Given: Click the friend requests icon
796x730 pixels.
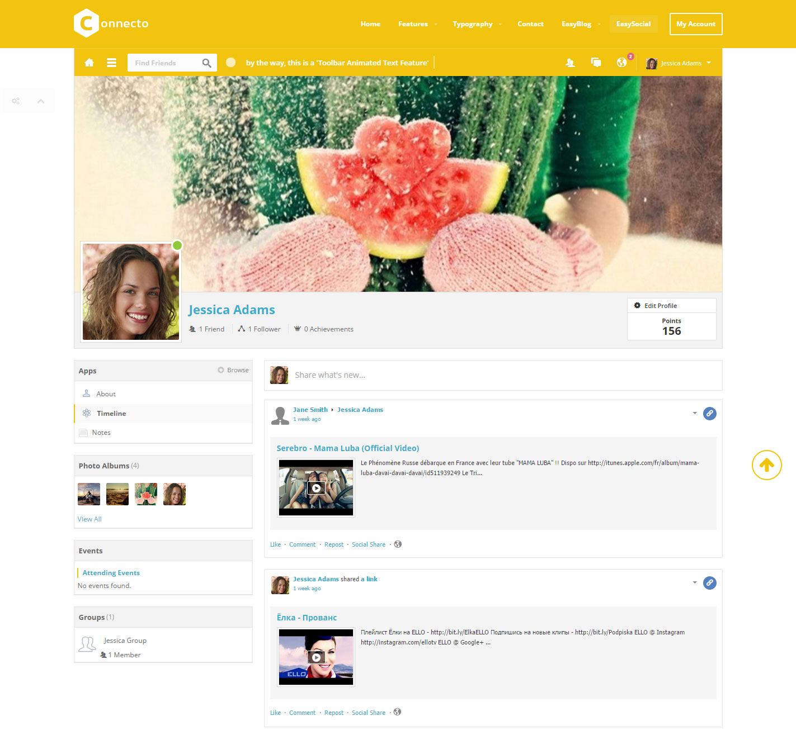Looking at the screenshot, I should click(x=570, y=63).
